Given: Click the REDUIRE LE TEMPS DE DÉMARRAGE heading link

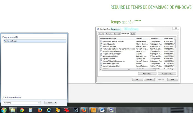Looking at the screenshot, I should click(151, 7).
